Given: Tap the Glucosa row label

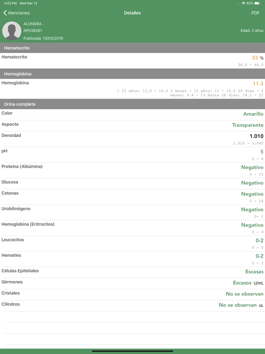Looking at the screenshot, I should [10, 182].
